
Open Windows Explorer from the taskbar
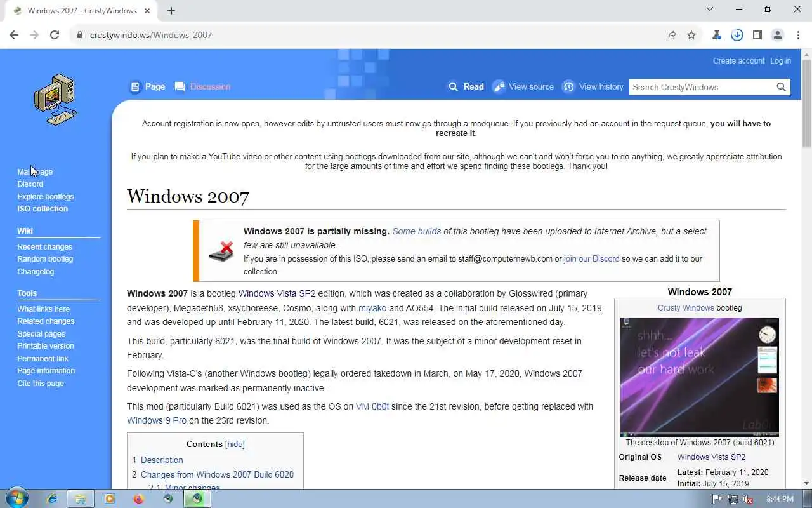(x=81, y=498)
